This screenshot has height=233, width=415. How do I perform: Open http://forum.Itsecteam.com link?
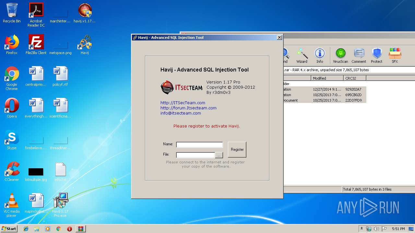coord(188,108)
